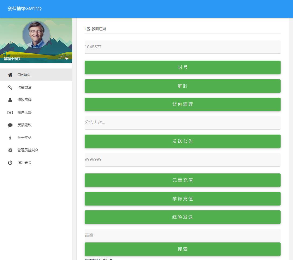Click the 背包清理 button
The image size is (293, 260).
point(182,104)
